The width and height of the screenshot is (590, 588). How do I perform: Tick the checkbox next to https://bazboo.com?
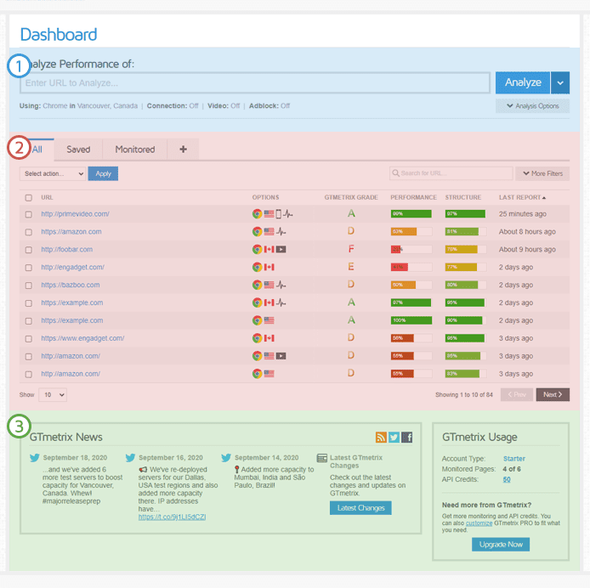[28, 286]
